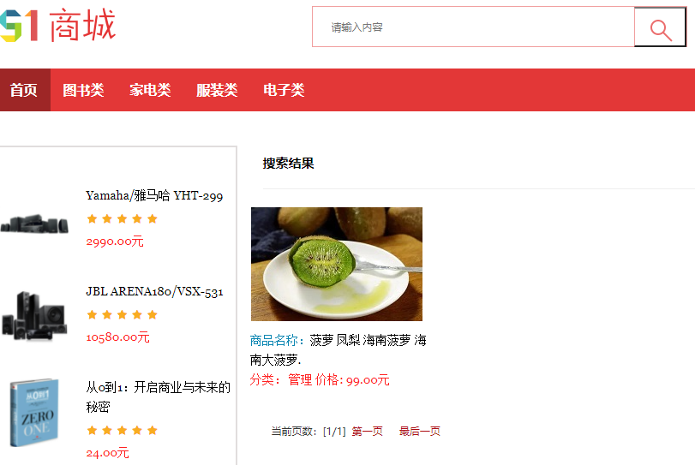Screen dimensions: 695x465
Task: Open the kiwi fruit product image
Action: (337, 264)
